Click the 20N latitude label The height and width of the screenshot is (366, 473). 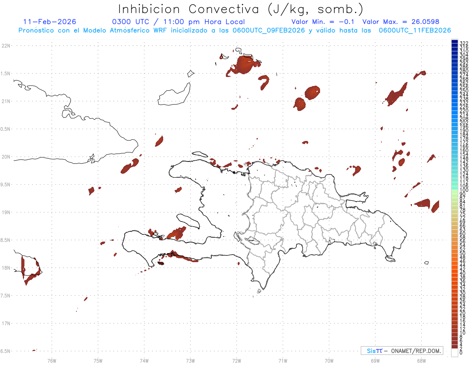click(6, 157)
